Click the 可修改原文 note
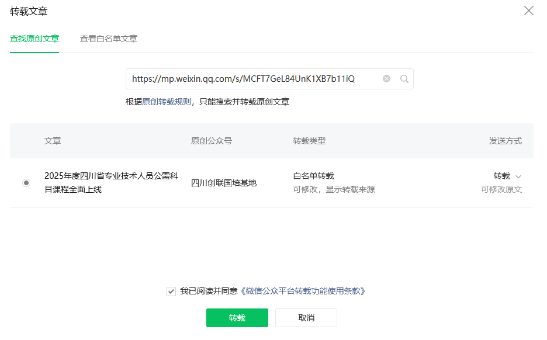 (x=501, y=189)
